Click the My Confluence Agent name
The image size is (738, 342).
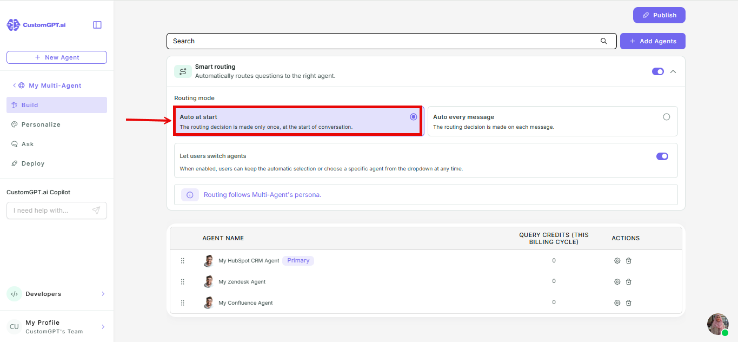(x=245, y=303)
